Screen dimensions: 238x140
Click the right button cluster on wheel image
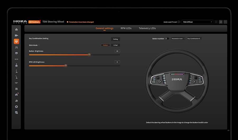195,79
